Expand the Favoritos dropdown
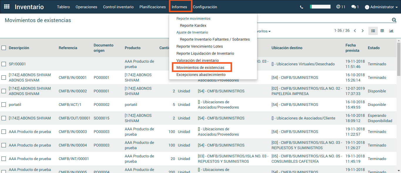The height and width of the screenshot is (173, 401). 263,31
